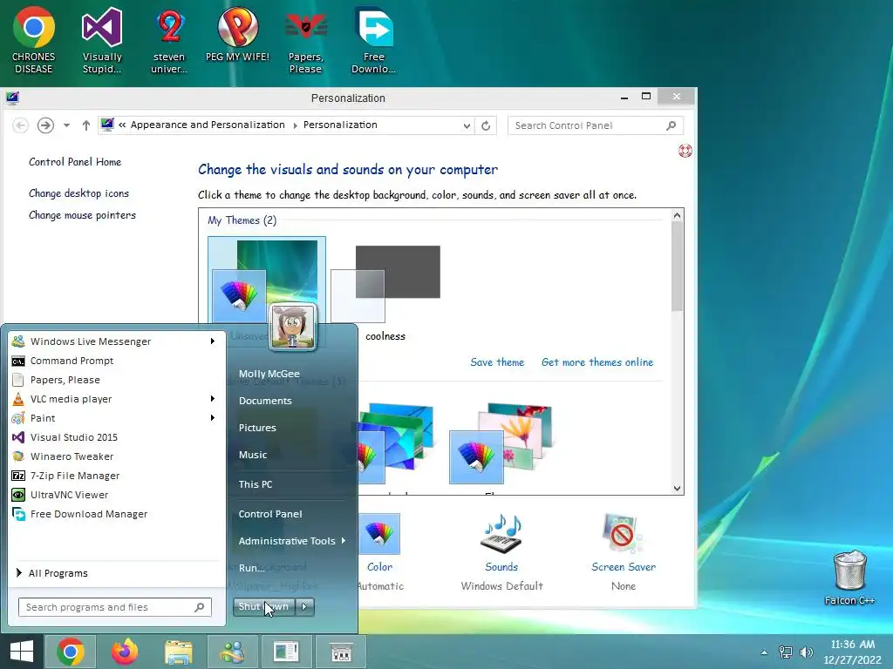
Task: Show hidden tray icons arrow
Action: [764, 652]
